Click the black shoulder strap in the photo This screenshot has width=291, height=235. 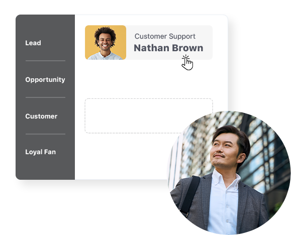pyautogui.click(x=190, y=195)
